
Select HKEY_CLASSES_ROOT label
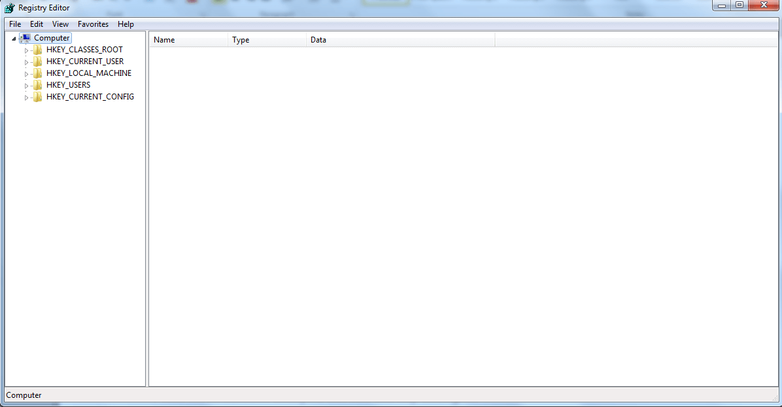tap(84, 50)
